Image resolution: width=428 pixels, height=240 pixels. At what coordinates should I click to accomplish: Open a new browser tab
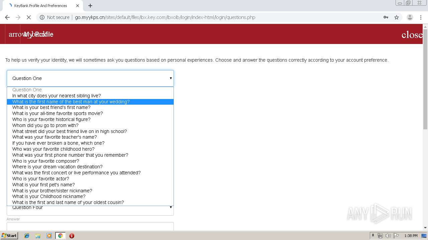[x=90, y=6]
